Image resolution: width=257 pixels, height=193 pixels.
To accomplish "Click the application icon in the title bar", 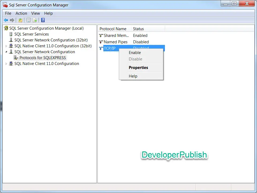I will pos(5,5).
